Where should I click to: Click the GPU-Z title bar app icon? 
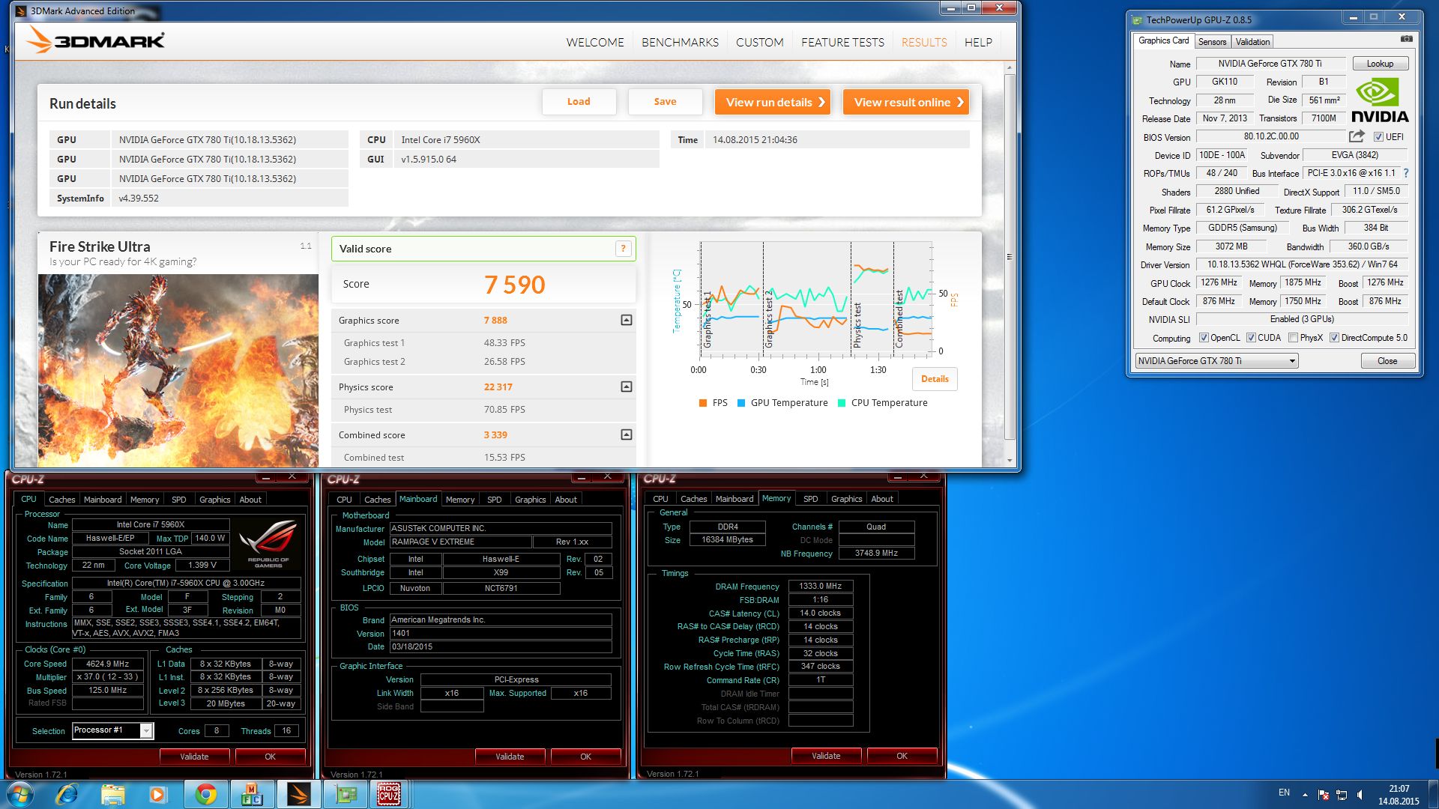pyautogui.click(x=1138, y=20)
